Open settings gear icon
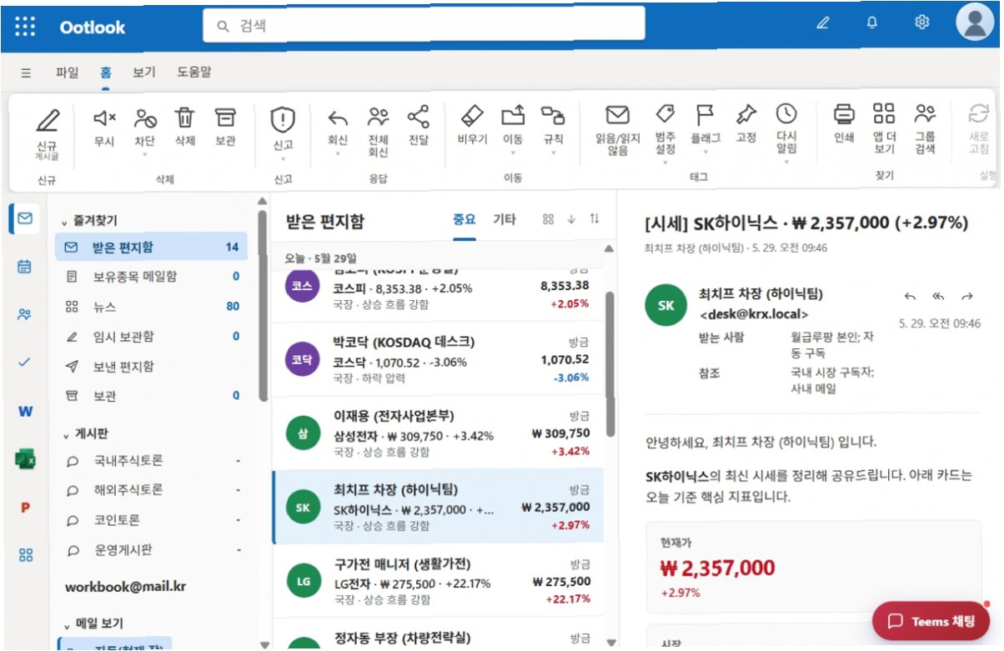Viewport: 1004px width, 651px height. [922, 23]
